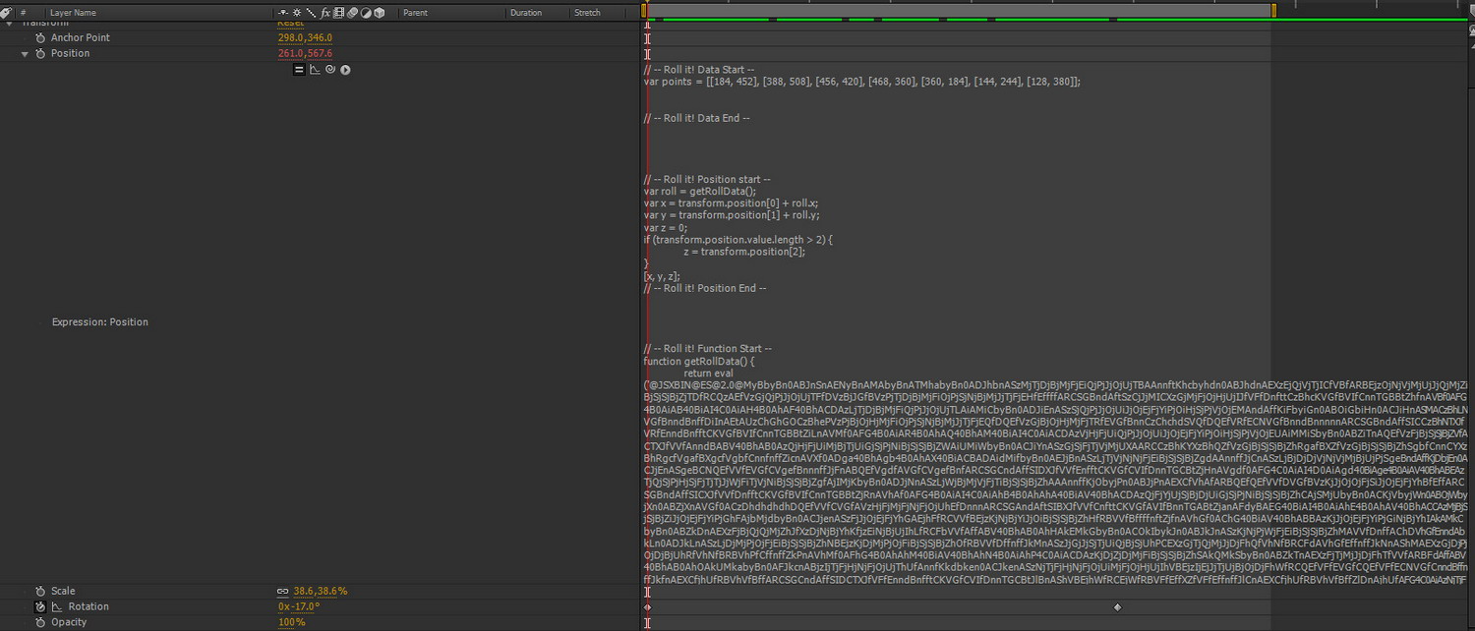Select the second Rotation keyframe in timeline
The width and height of the screenshot is (1475, 631).
1117,607
